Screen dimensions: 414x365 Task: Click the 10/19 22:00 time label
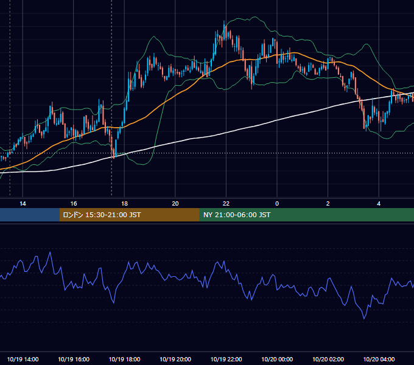(x=226, y=359)
